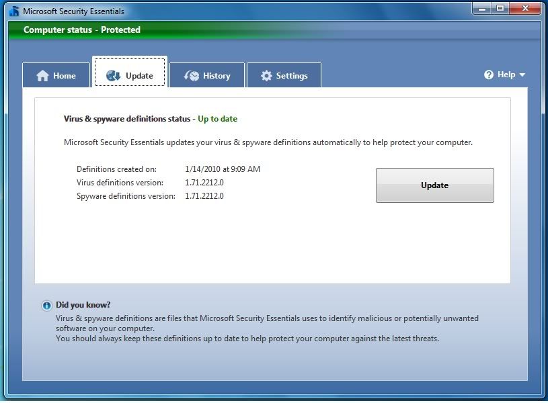Click the date '1/14/2010 at 9:09 AM'

pos(223,169)
